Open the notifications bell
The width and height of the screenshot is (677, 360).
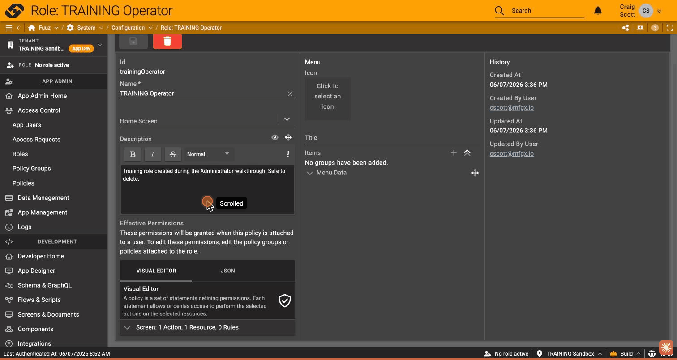pos(598,11)
